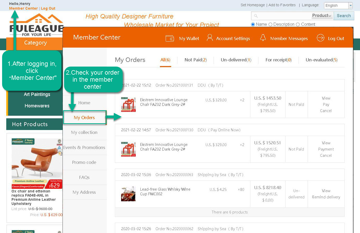Click the Account Settings person icon
Viewport: 360px width, 233px height.
click(x=210, y=38)
